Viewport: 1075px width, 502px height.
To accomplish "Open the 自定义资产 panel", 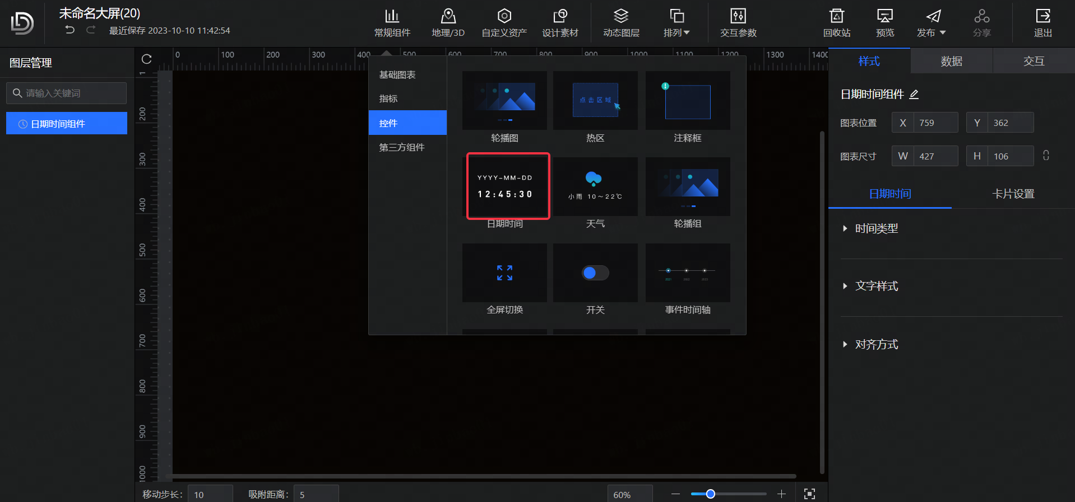I will coord(504,23).
